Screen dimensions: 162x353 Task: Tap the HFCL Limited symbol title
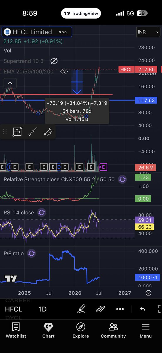pyautogui.click(x=32, y=32)
